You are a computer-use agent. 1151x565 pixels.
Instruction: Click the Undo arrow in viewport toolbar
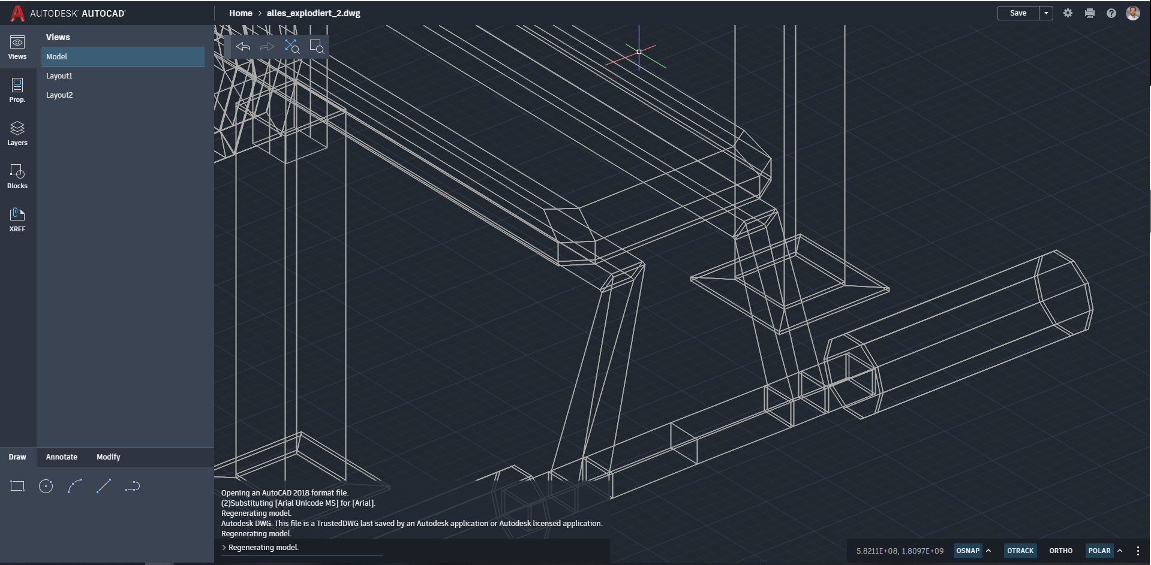243,46
